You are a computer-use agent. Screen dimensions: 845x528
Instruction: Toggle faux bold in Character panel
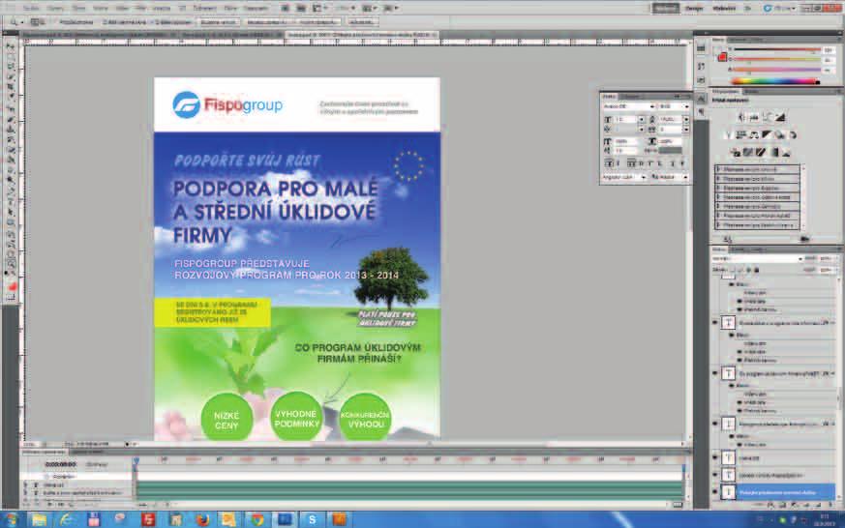(x=609, y=163)
